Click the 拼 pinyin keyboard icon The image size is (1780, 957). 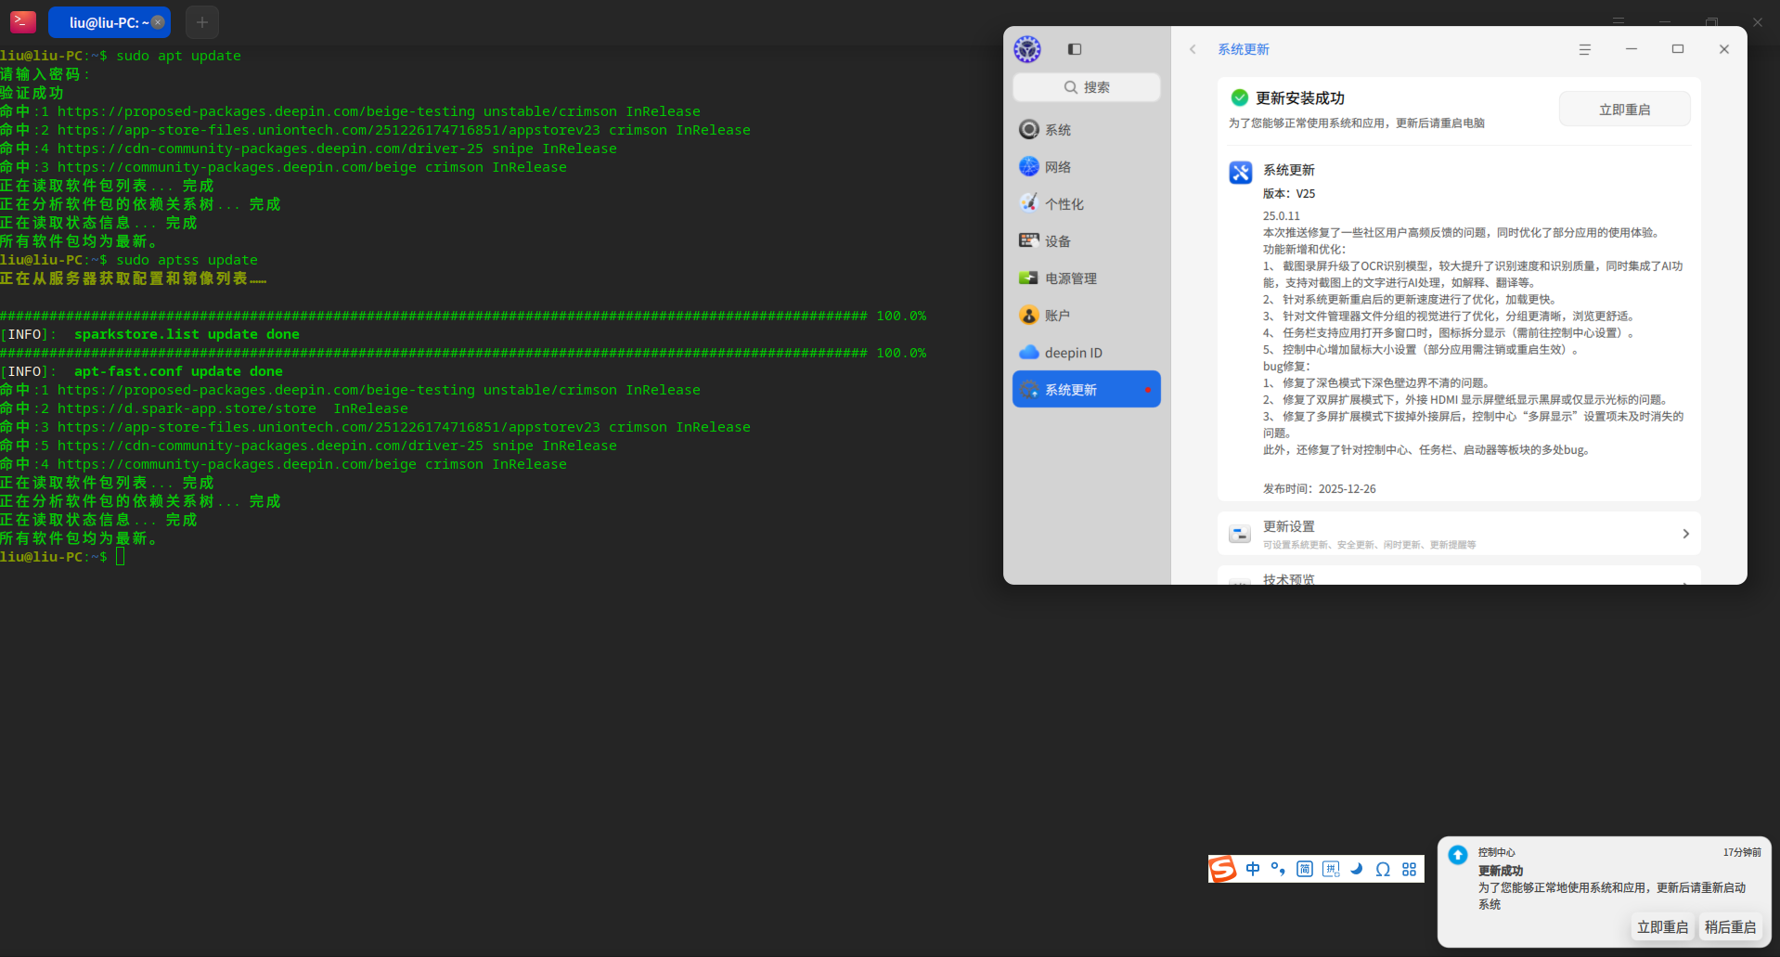pyautogui.click(x=1331, y=869)
